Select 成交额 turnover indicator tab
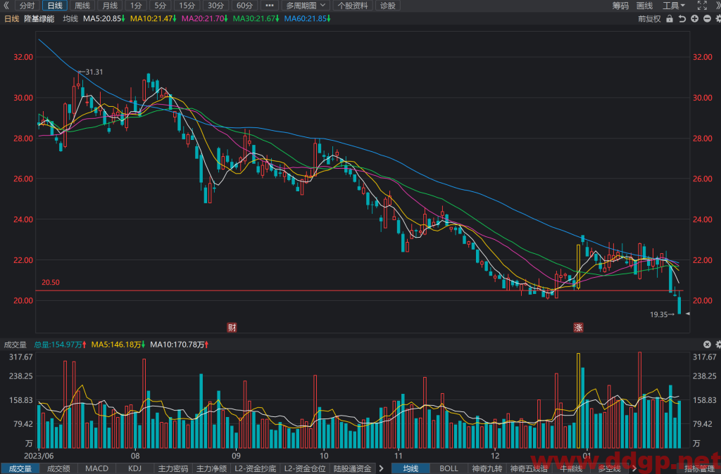721x474 pixels. click(x=59, y=468)
